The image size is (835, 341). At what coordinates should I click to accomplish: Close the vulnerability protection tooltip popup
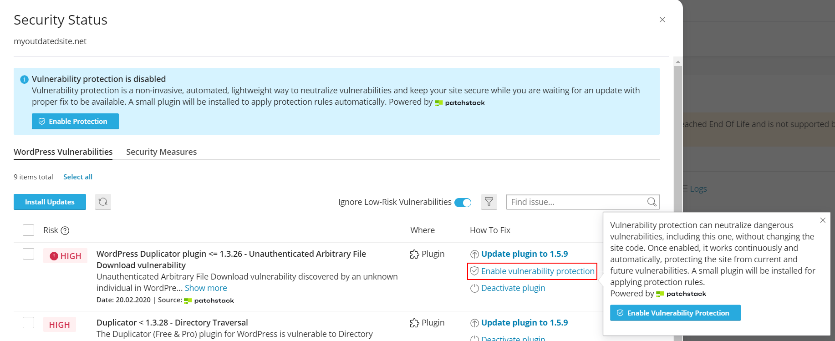[x=822, y=220]
